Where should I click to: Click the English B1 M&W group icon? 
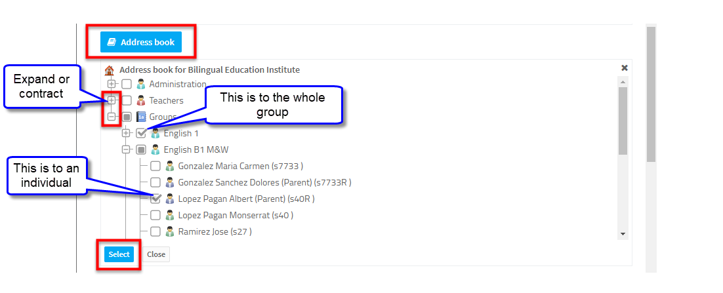[156, 149]
